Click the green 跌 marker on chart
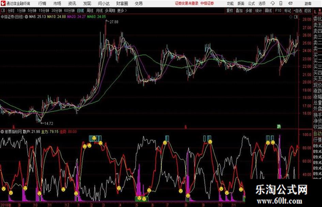 coord(279,126)
